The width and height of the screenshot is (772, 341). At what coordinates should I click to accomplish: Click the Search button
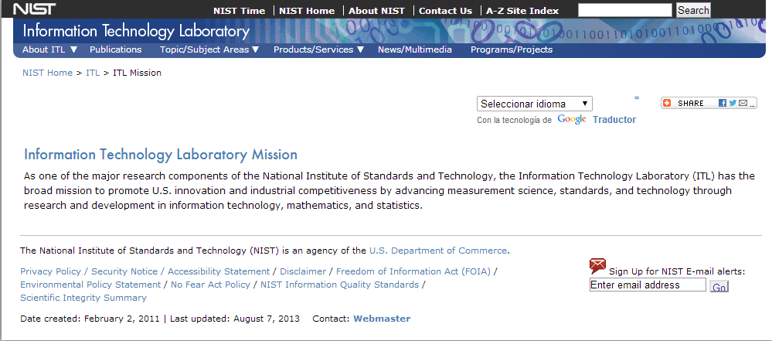click(693, 10)
